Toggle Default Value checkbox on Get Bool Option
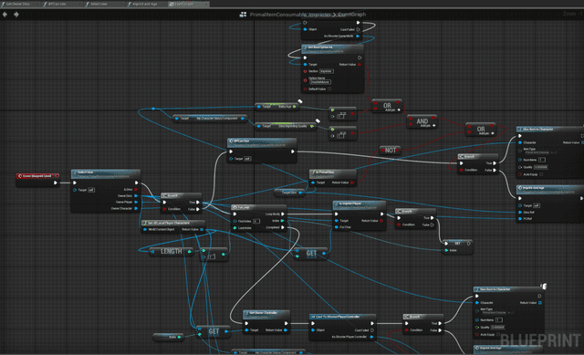 pyautogui.click(x=329, y=89)
